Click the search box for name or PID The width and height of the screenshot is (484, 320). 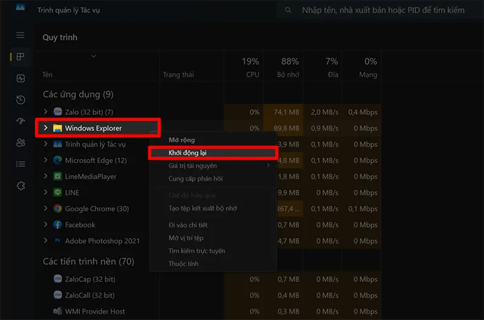[381, 10]
